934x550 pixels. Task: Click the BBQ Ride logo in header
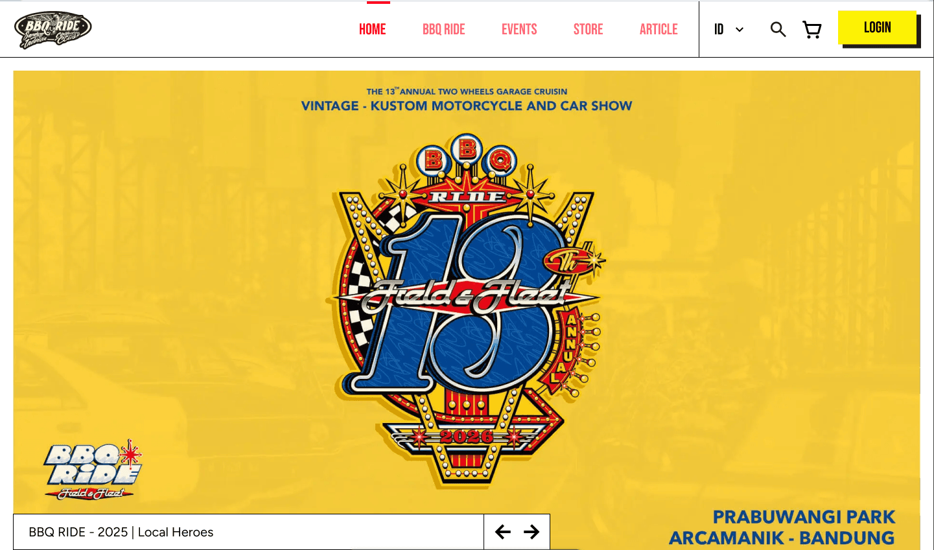coord(53,30)
